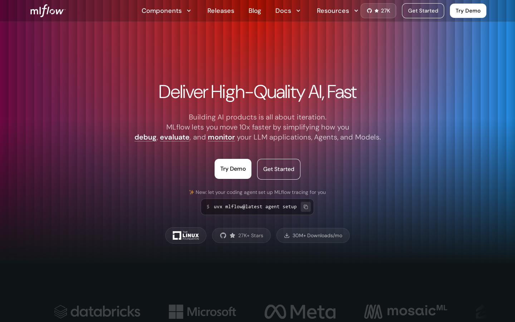The width and height of the screenshot is (515, 322).
Task: Click the hero Try Demo button
Action: (233, 169)
